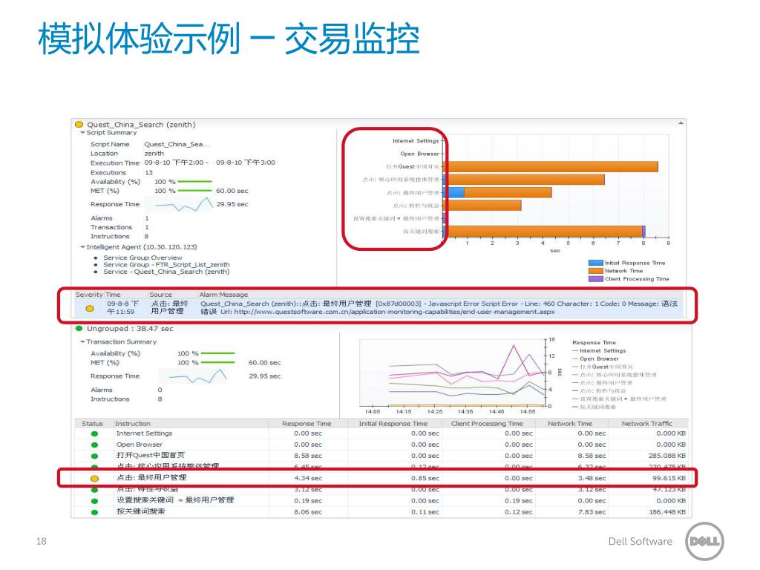Click green status icon of 打开Quest中国首页 row

coord(94,456)
